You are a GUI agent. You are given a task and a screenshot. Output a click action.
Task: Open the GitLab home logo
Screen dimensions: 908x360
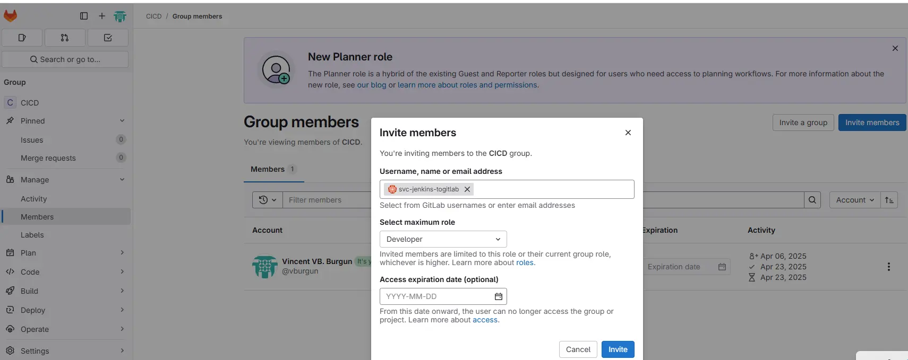[10, 16]
